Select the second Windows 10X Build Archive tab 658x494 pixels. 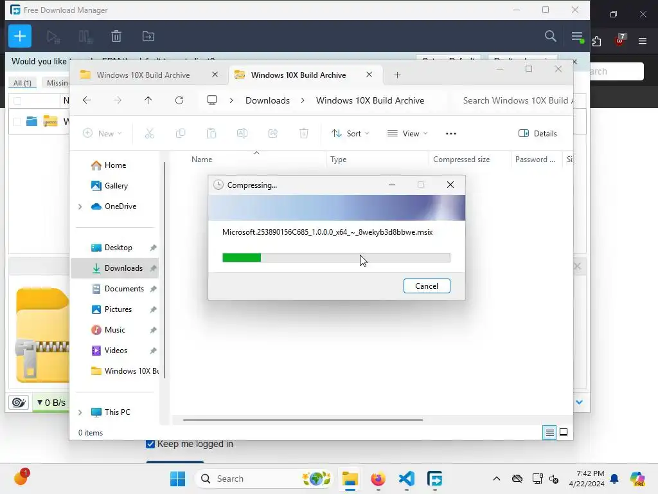point(298,75)
